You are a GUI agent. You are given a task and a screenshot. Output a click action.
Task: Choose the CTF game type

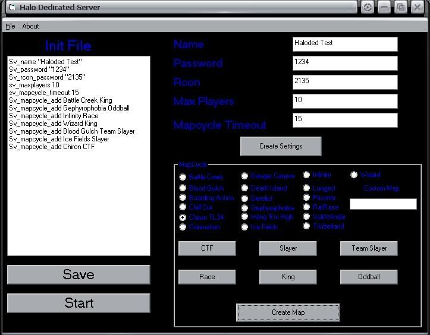pos(207,248)
